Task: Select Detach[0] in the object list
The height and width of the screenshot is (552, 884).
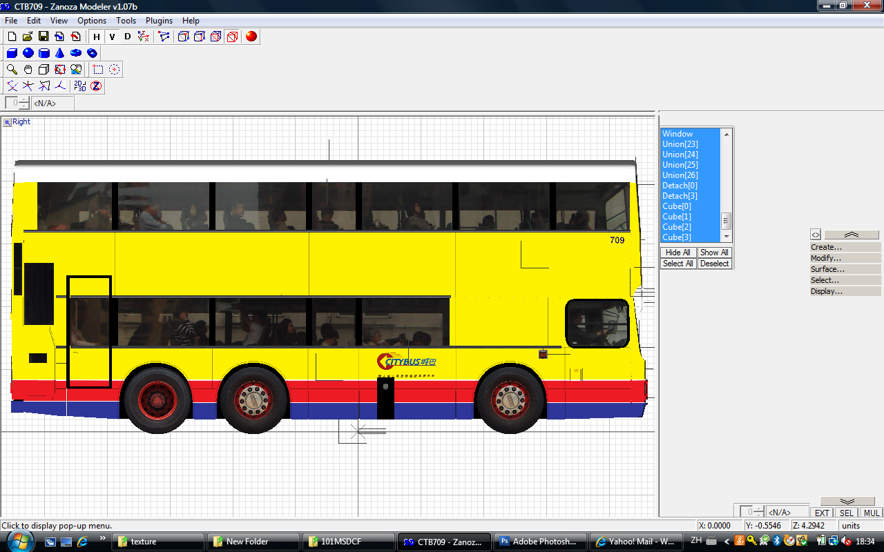Action: [691, 186]
